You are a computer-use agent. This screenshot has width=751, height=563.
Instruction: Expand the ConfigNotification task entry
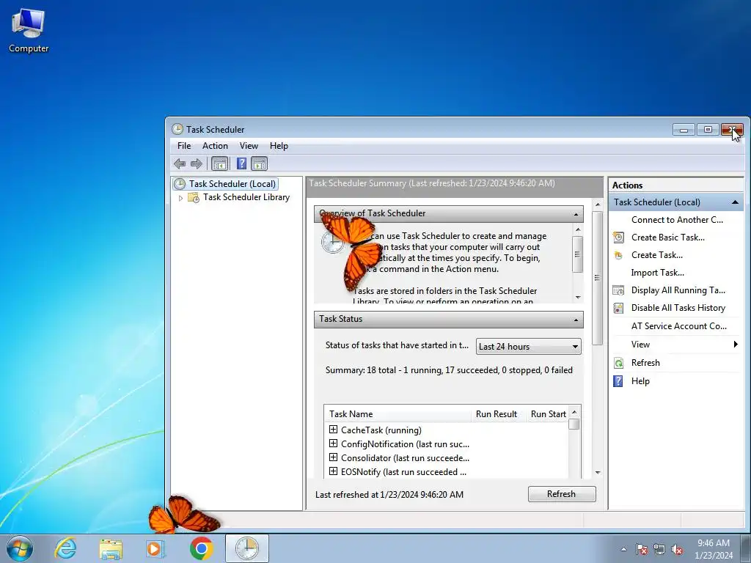pyautogui.click(x=334, y=444)
